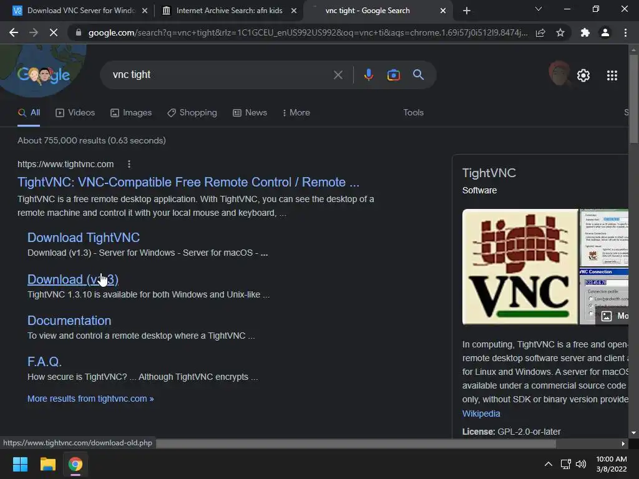The image size is (639, 479).
Task: Click the Chrome taskbar icon
Action: (76, 464)
